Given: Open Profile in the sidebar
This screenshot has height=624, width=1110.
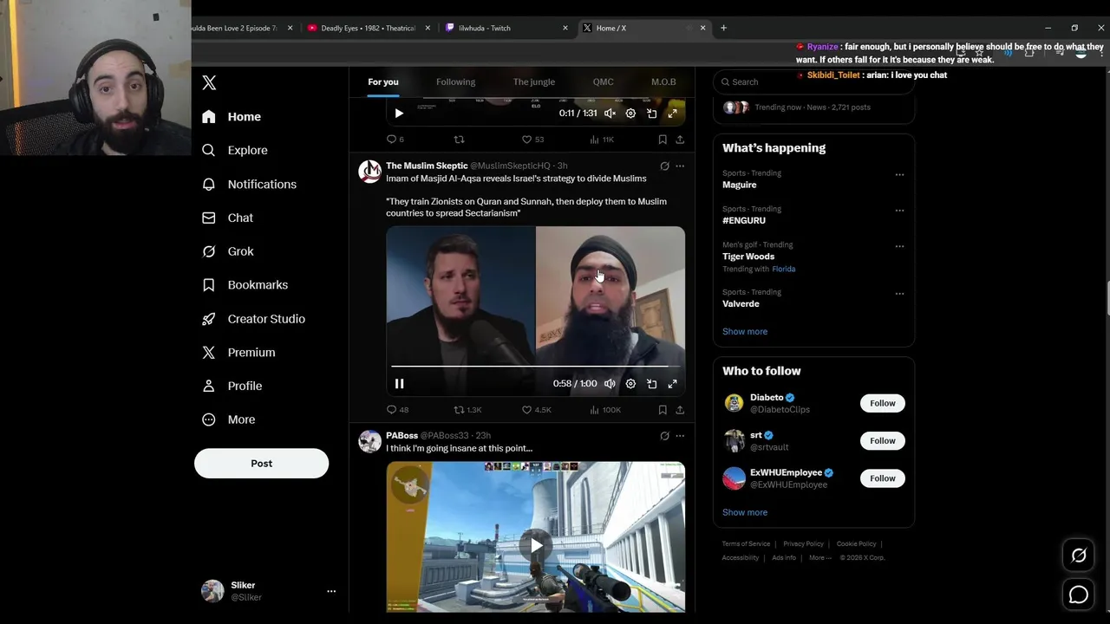Looking at the screenshot, I should pos(232,386).
